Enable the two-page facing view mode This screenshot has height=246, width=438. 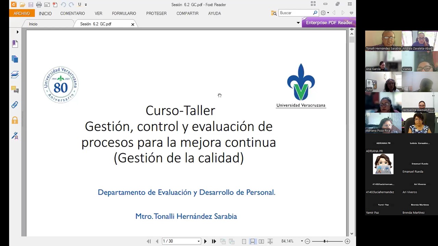tap(261, 241)
